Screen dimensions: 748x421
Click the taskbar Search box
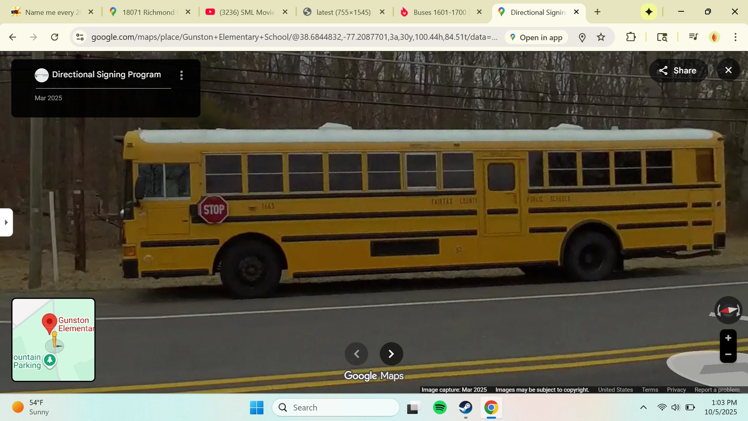pyautogui.click(x=336, y=408)
